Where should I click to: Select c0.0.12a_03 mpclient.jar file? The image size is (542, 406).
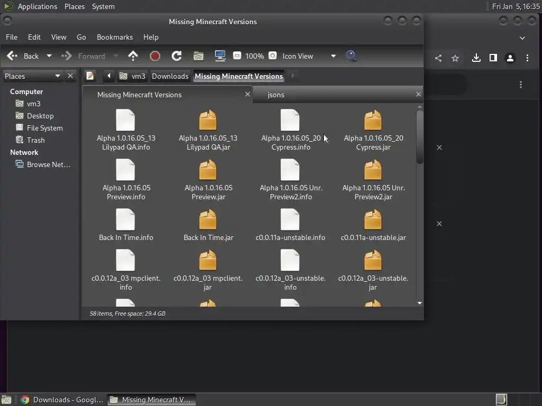coord(207,270)
